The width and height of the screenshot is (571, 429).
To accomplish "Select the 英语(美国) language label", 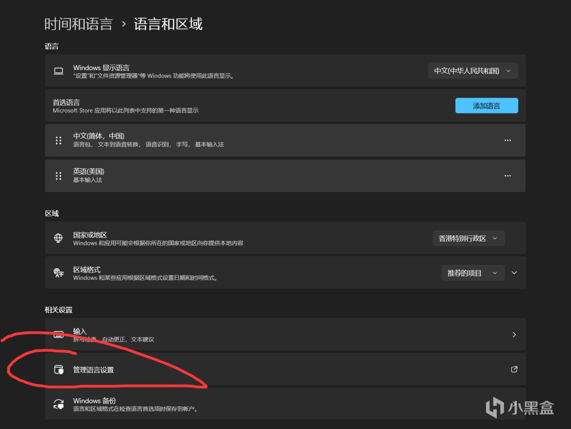I will (89, 171).
